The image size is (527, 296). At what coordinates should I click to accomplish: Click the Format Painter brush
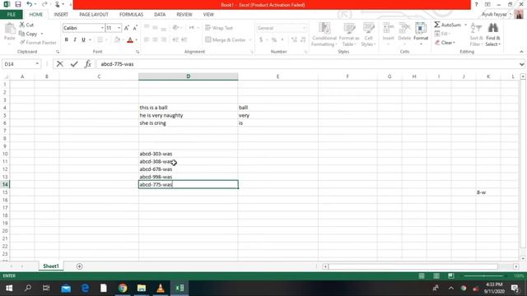[x=22, y=43]
